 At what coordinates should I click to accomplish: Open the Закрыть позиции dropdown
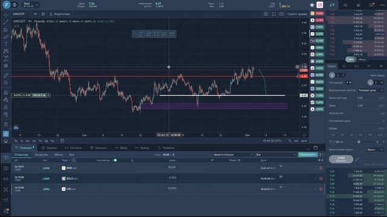click(233, 154)
